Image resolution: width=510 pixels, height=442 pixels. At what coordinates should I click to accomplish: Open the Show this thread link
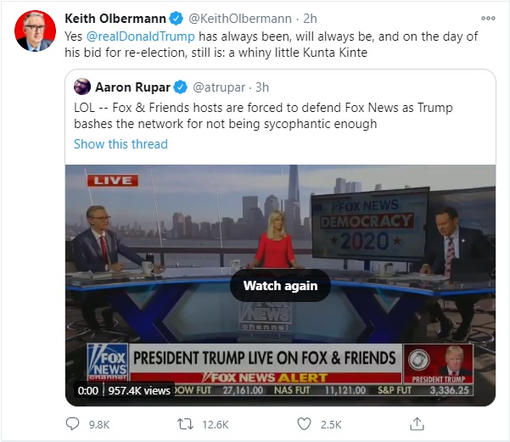tap(120, 143)
